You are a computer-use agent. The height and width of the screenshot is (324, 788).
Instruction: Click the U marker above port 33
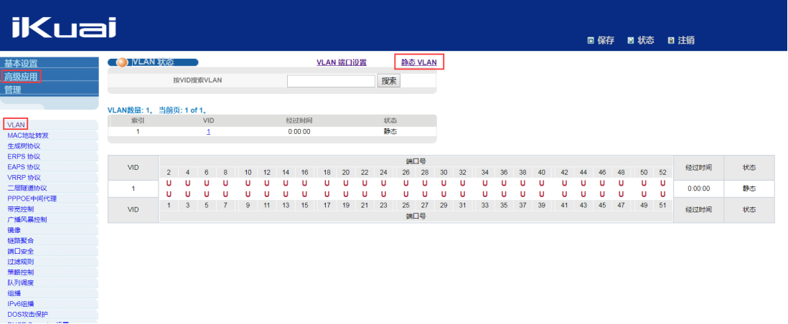485,194
